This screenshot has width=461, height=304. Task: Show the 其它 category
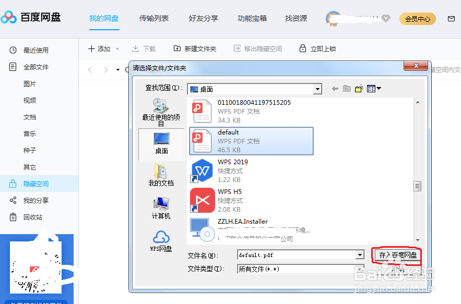(x=30, y=167)
